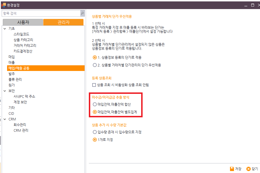Collapse the CRM tree node
Screen dimensions: 260x173
click(x=5, y=119)
